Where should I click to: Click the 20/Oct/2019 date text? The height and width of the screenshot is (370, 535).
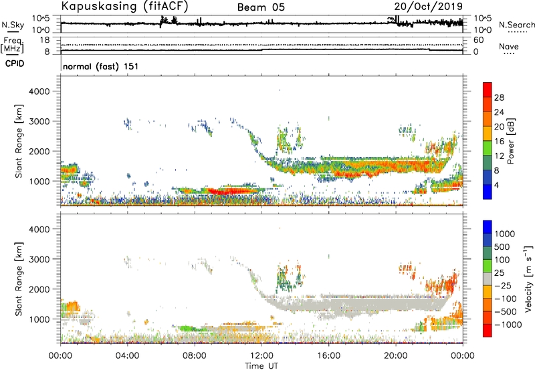point(429,7)
